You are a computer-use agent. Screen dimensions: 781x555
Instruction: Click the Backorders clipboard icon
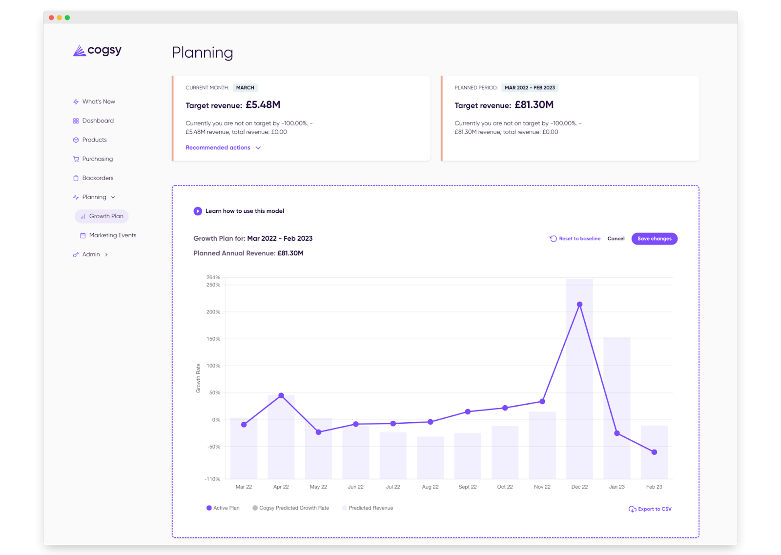coord(76,178)
